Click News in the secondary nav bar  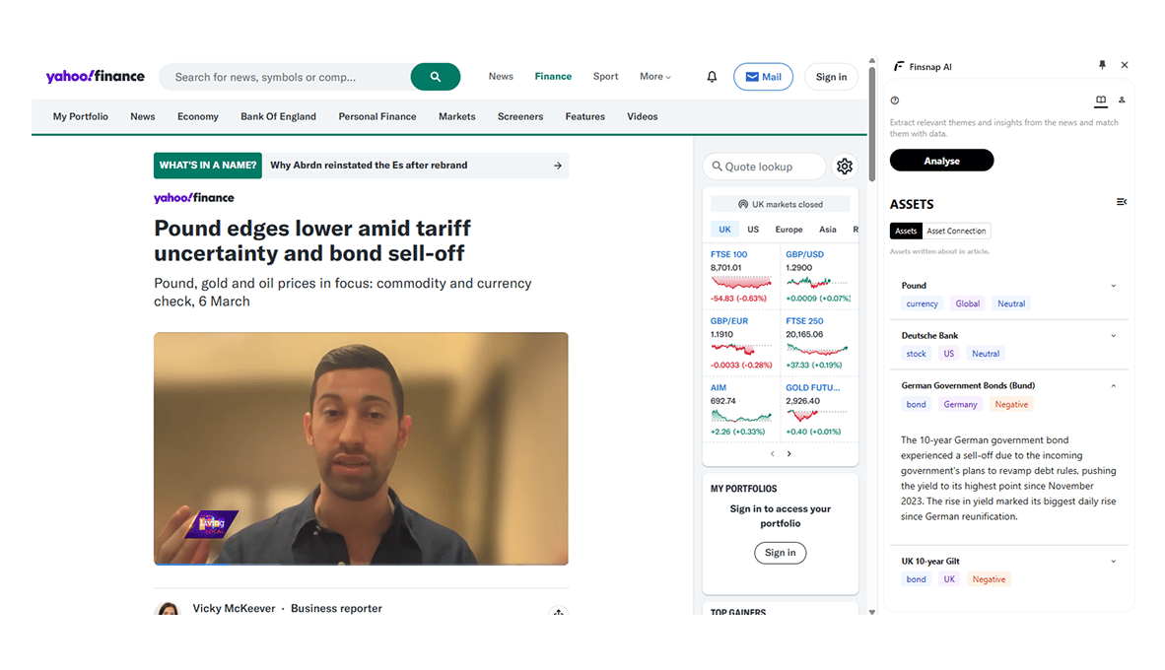[143, 116]
